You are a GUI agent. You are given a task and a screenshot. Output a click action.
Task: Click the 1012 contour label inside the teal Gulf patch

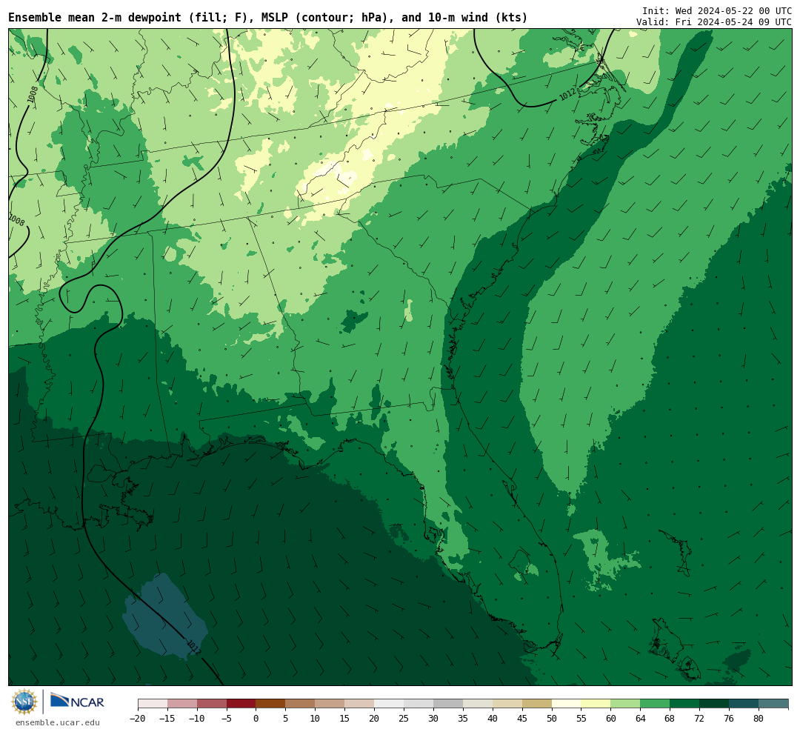click(x=193, y=648)
